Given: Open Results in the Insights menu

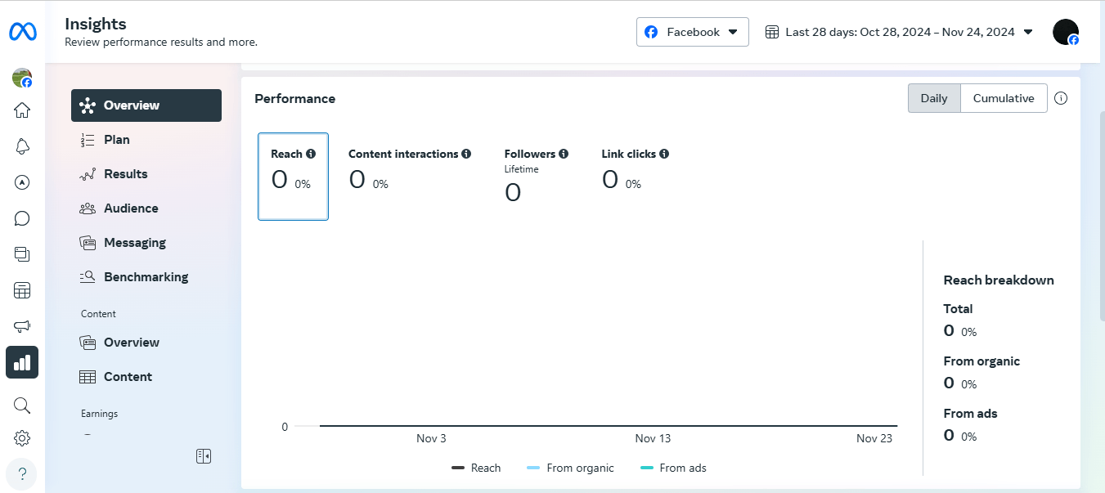Looking at the screenshot, I should [x=146, y=174].
